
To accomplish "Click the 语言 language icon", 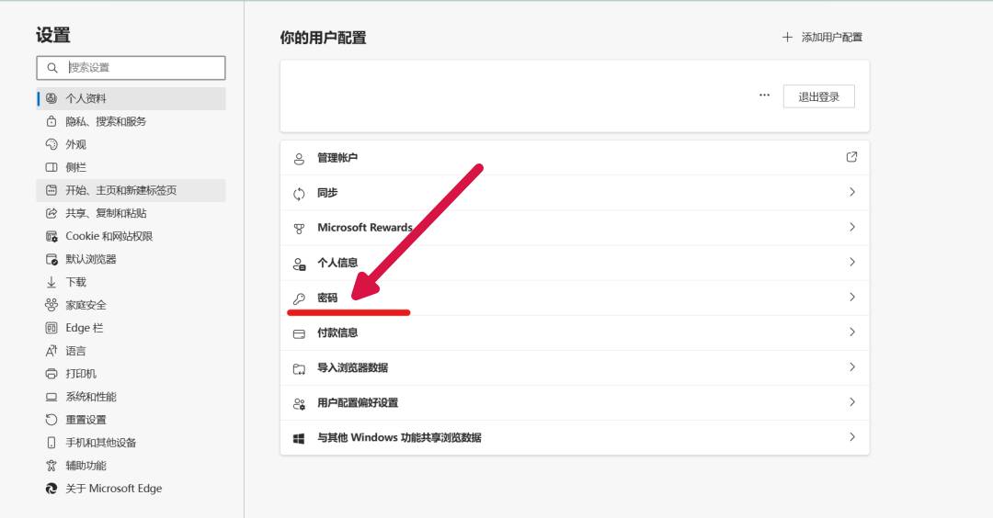I will point(51,351).
